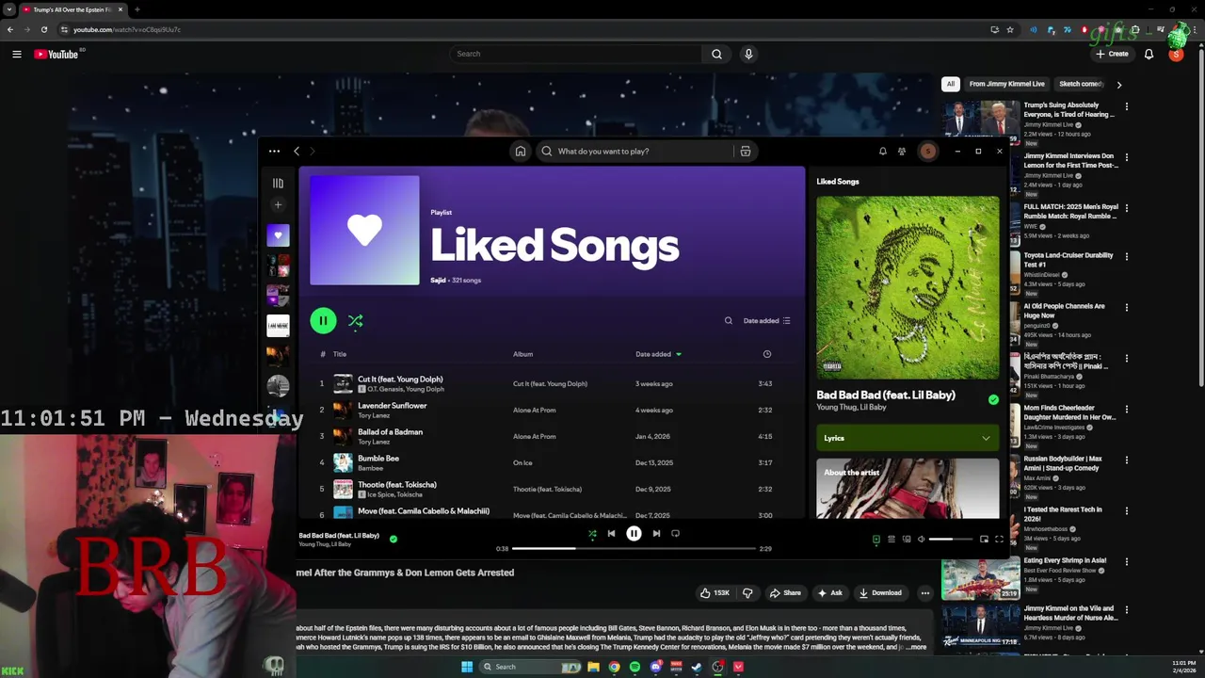
Task: Select Ballad of a Badman track
Action: point(551,436)
